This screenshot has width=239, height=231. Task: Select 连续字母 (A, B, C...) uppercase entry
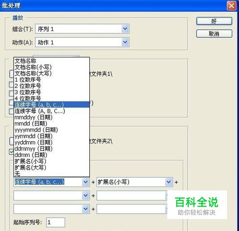coord(52,111)
